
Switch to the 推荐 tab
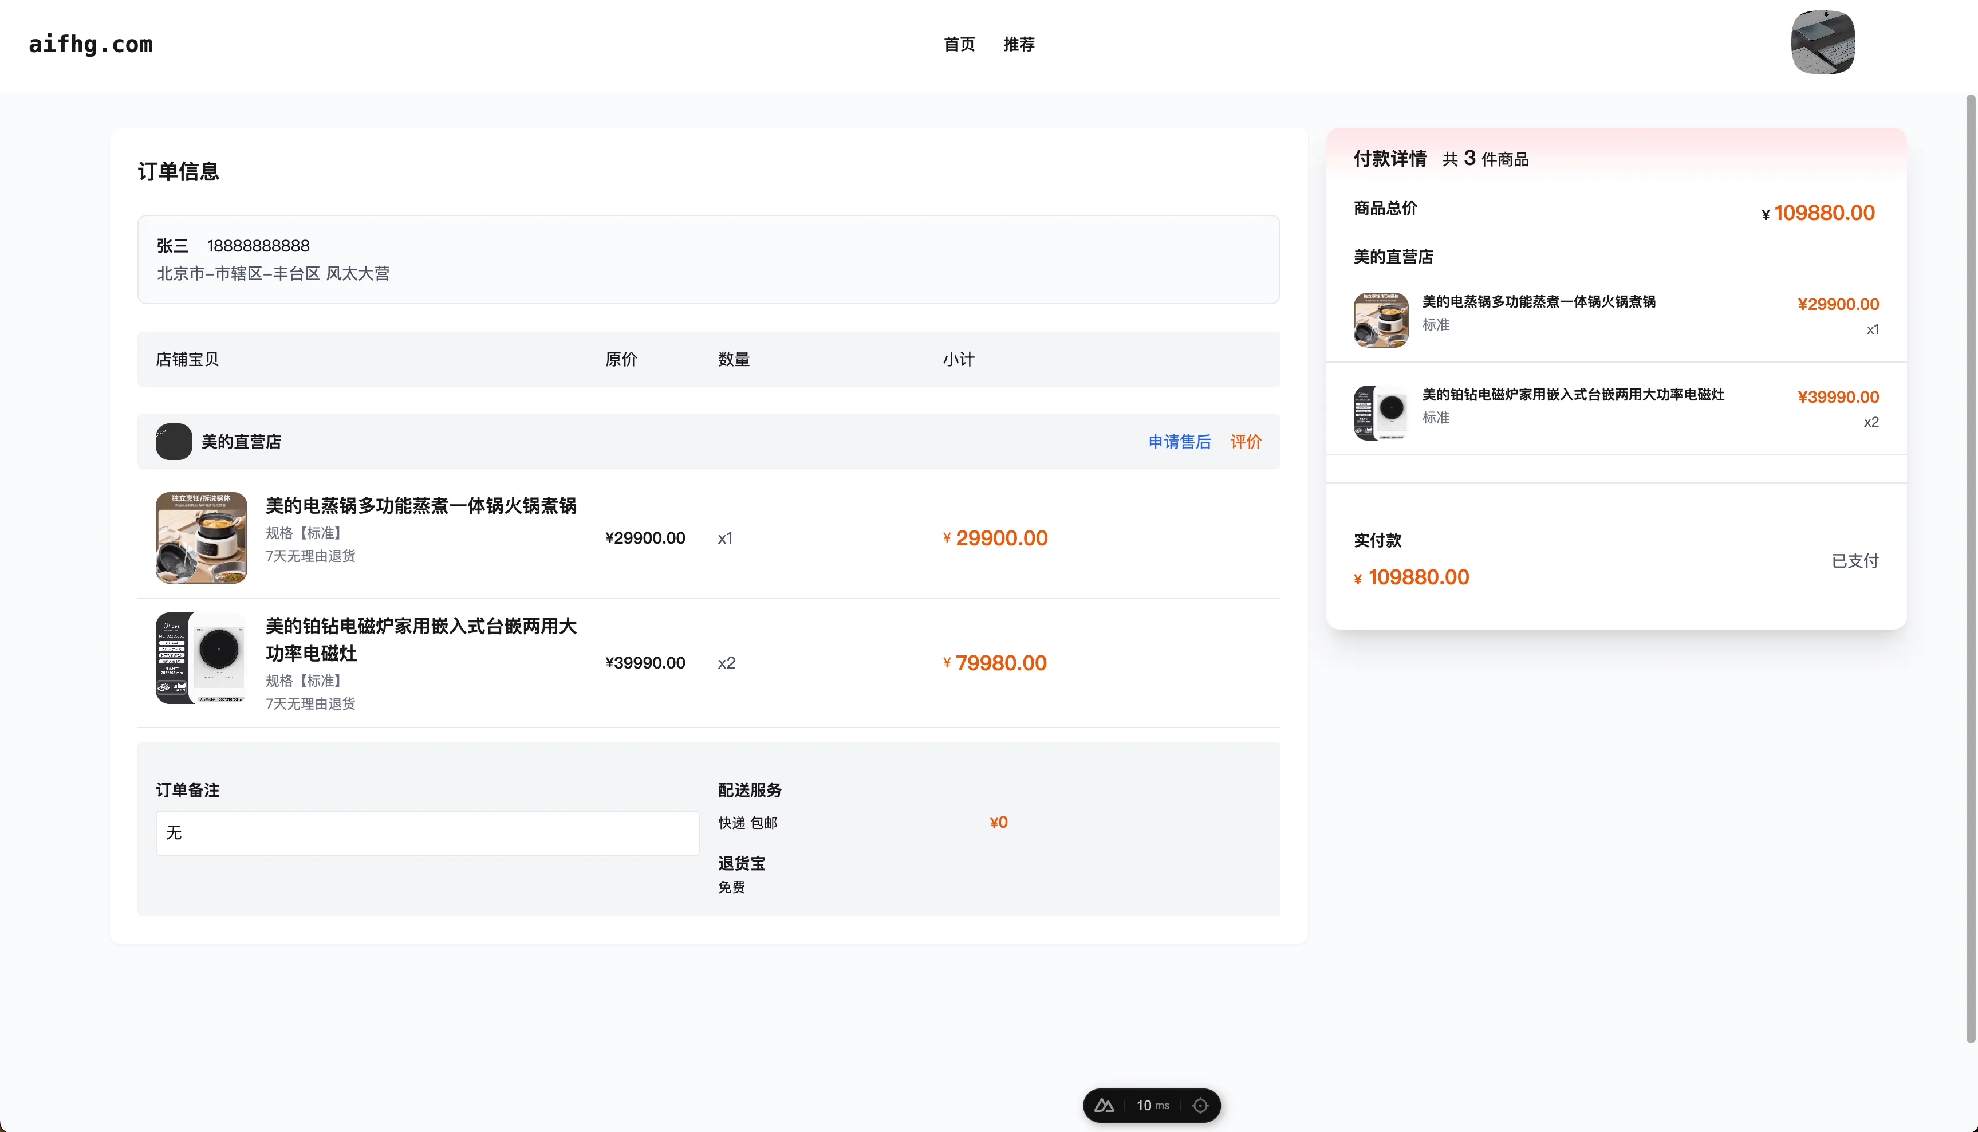pyautogui.click(x=1019, y=44)
